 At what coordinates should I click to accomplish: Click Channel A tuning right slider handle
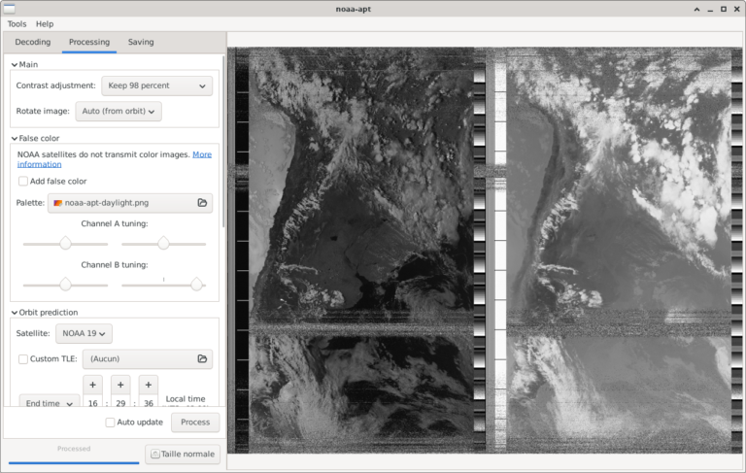(x=163, y=244)
